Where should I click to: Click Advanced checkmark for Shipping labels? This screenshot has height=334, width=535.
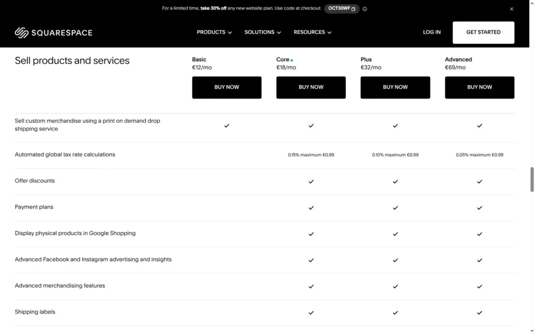pyautogui.click(x=480, y=313)
